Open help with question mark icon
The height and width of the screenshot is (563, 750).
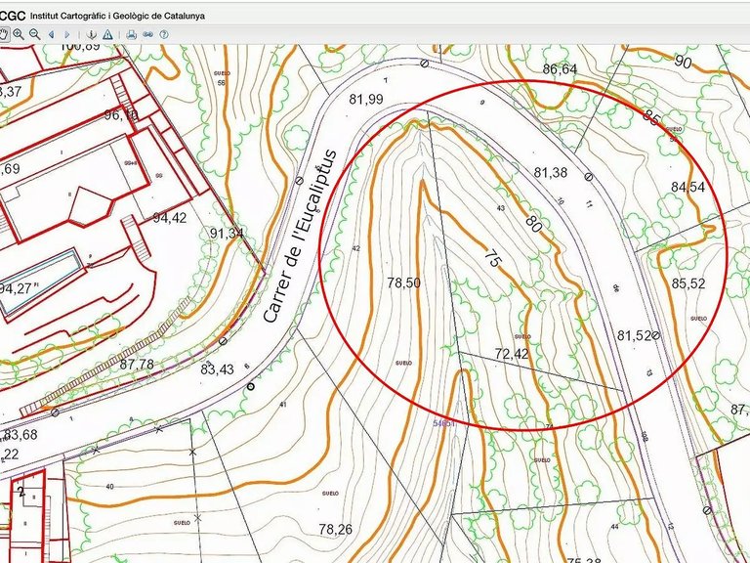point(164,34)
